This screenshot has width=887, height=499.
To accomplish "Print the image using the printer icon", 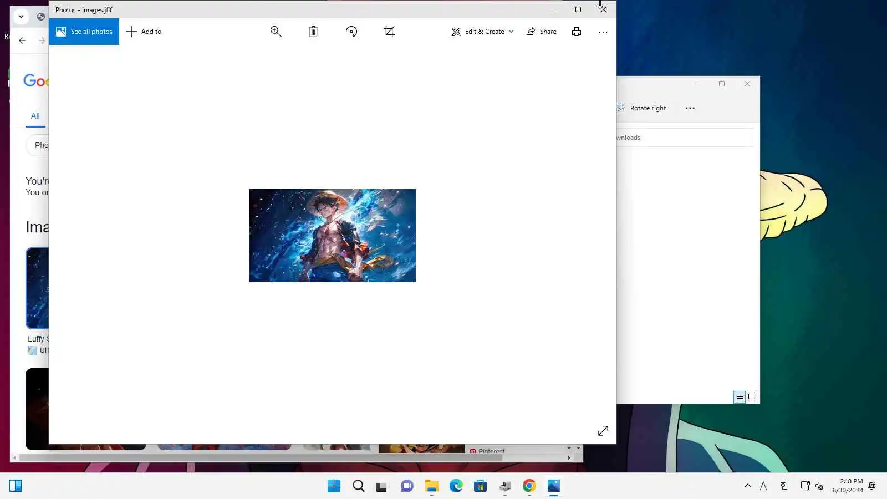I will (577, 32).
